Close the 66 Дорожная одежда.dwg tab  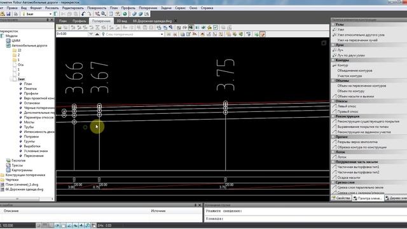click(x=176, y=21)
